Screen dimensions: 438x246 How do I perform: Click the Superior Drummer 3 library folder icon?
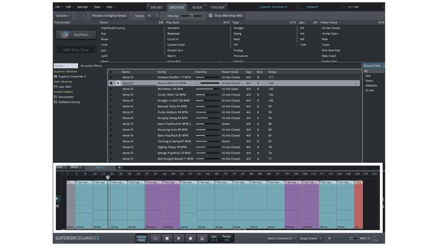(55, 77)
